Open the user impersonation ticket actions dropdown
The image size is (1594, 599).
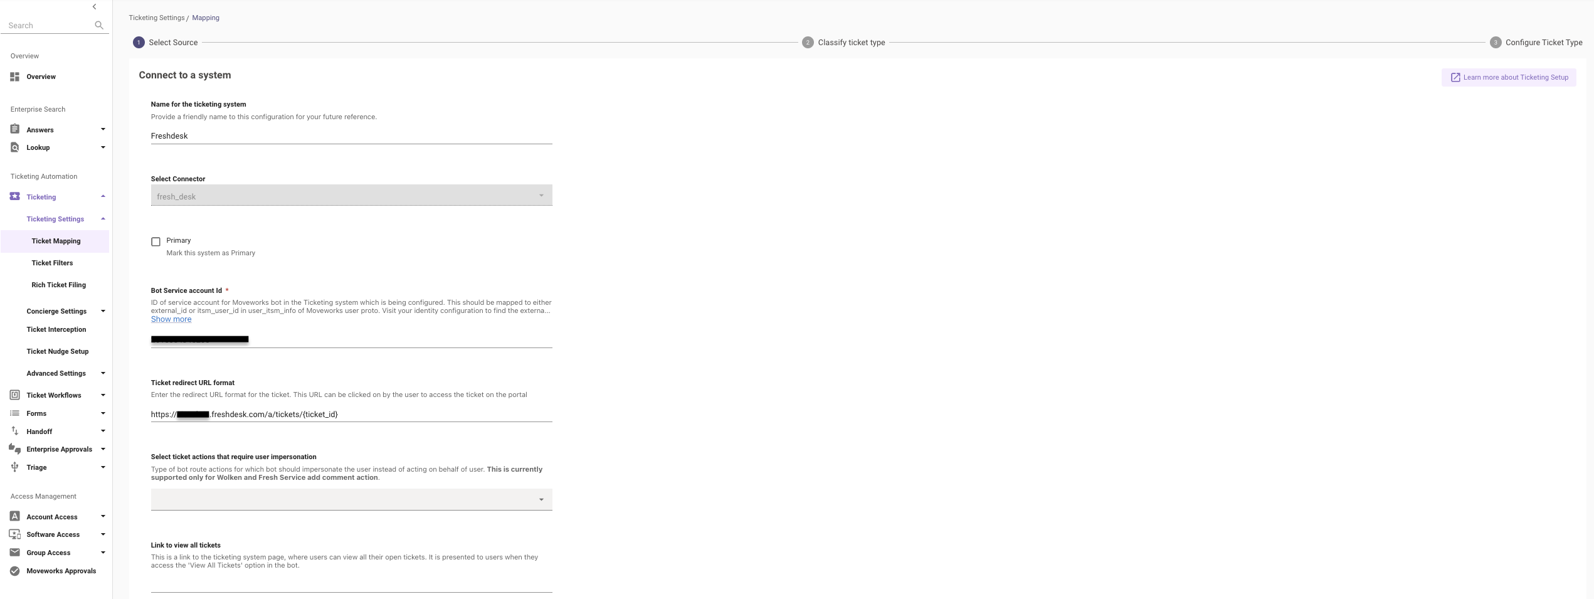[x=351, y=499]
